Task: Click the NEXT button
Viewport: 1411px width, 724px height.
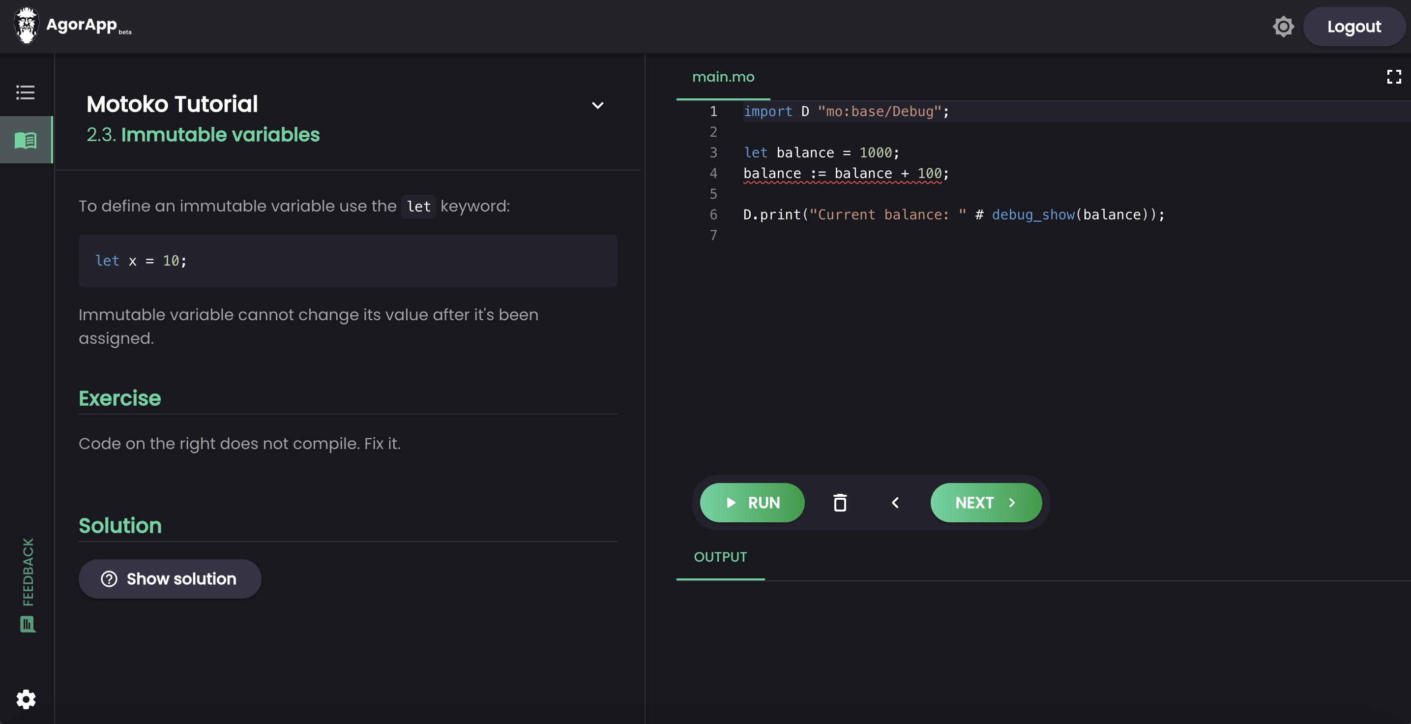Action: pos(986,503)
